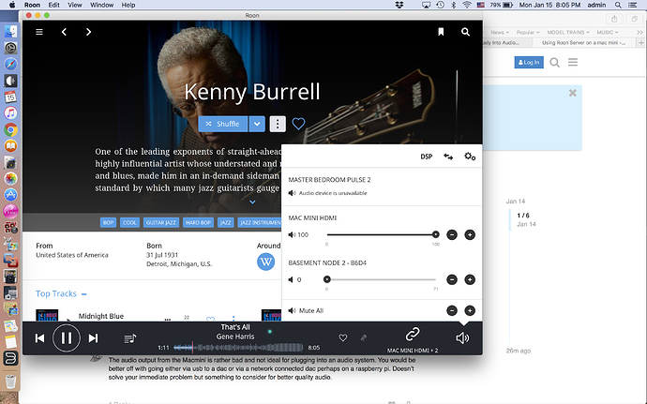
Task: Click the Shuffle button
Action: coord(223,124)
